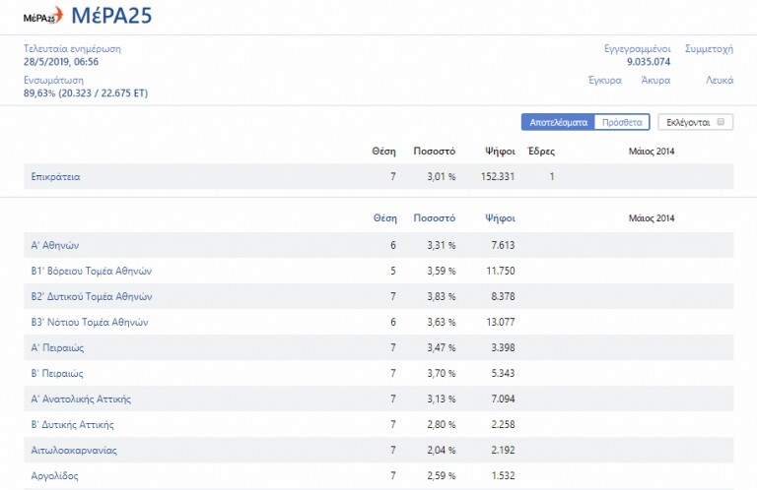This screenshot has height=490, width=757.
Task: Click the 3,47 % percentage value
Action: 441,347
